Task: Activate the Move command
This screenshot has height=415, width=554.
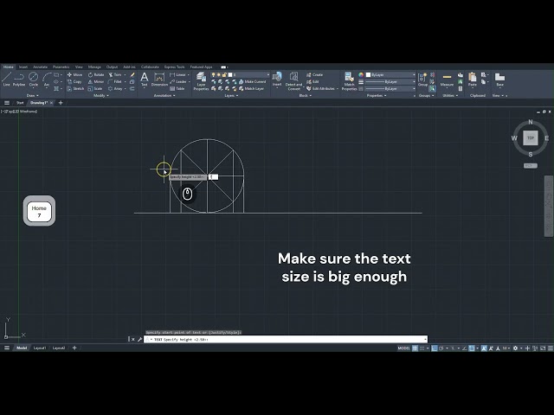Action: 74,75
